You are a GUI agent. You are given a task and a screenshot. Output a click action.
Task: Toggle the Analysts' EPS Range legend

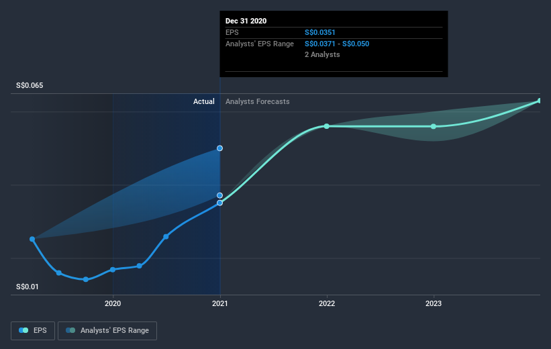click(x=107, y=330)
